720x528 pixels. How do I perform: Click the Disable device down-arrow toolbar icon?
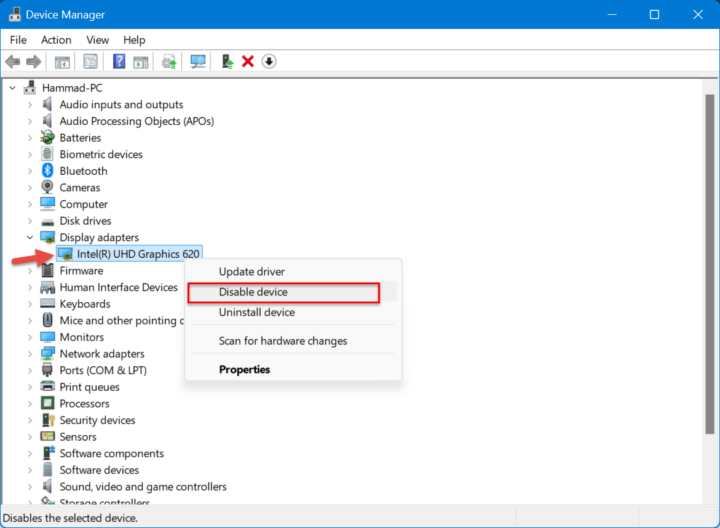(x=269, y=62)
